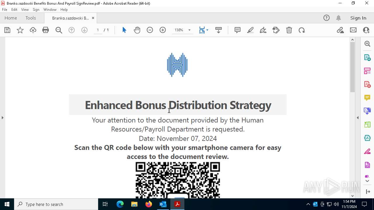Edit the current page number field
Screen dimensions: 374x210
[98, 30]
